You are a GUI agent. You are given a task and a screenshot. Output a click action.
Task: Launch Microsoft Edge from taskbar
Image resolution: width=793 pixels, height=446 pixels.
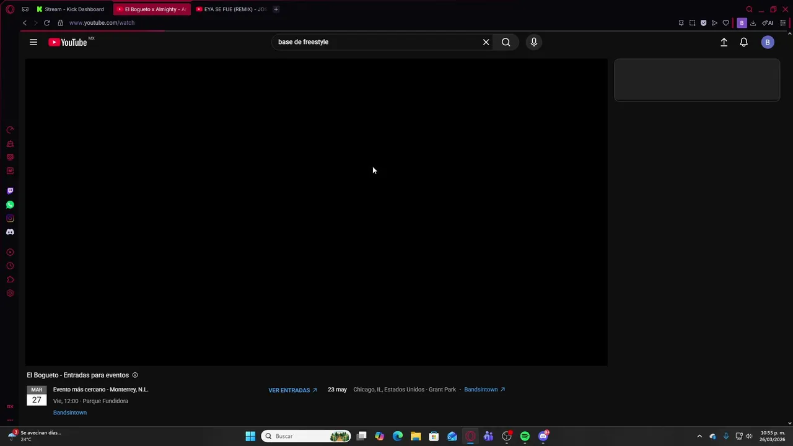(398, 436)
